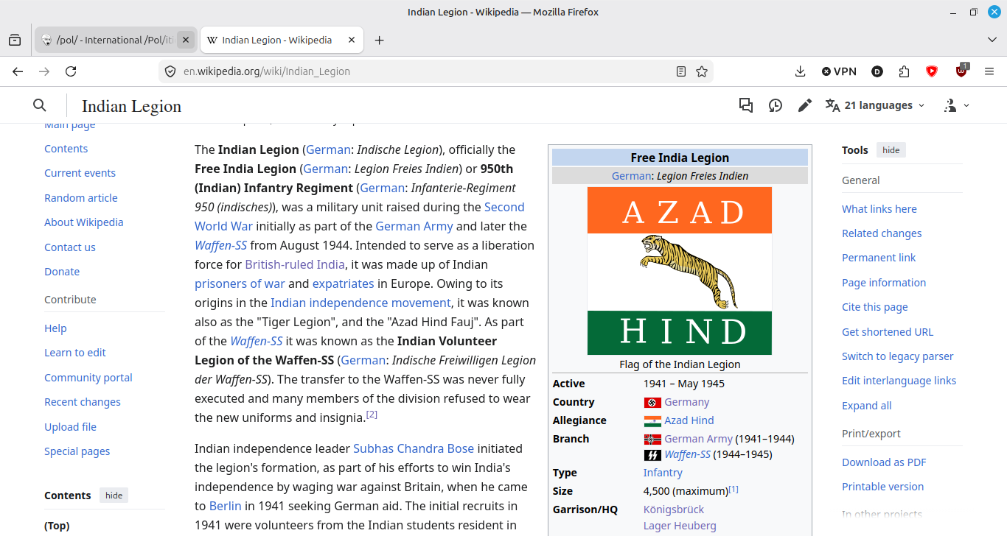Image resolution: width=1007 pixels, height=536 pixels.
Task: Open Contents link in main menu
Action: click(66, 149)
